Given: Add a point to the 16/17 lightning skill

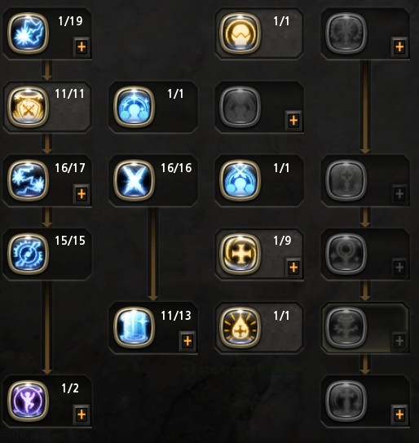Looking at the screenshot, I should pos(82,194).
